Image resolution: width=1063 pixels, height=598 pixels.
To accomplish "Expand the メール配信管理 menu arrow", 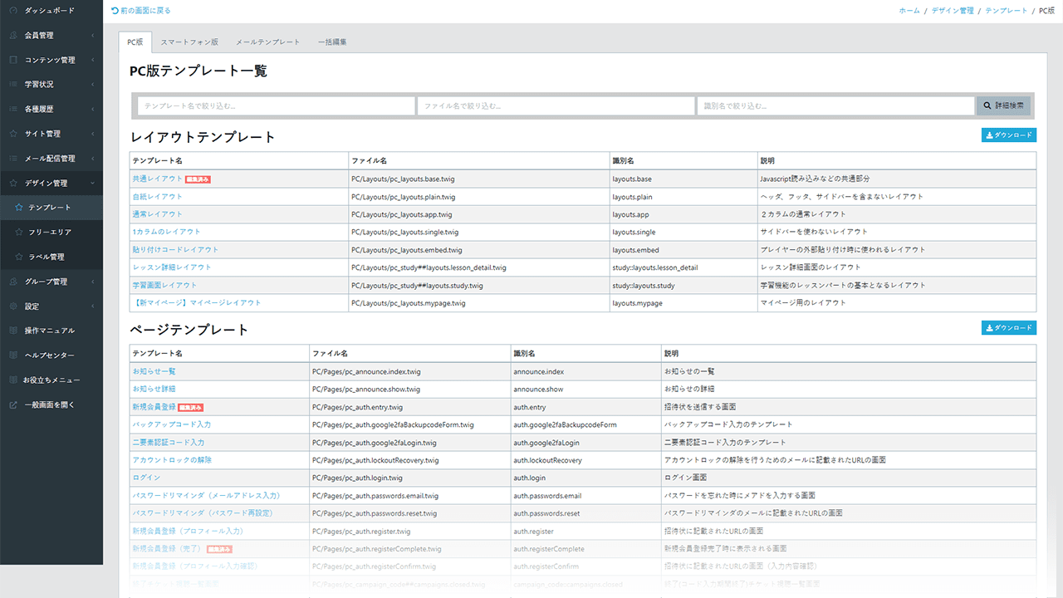I will coord(93,159).
